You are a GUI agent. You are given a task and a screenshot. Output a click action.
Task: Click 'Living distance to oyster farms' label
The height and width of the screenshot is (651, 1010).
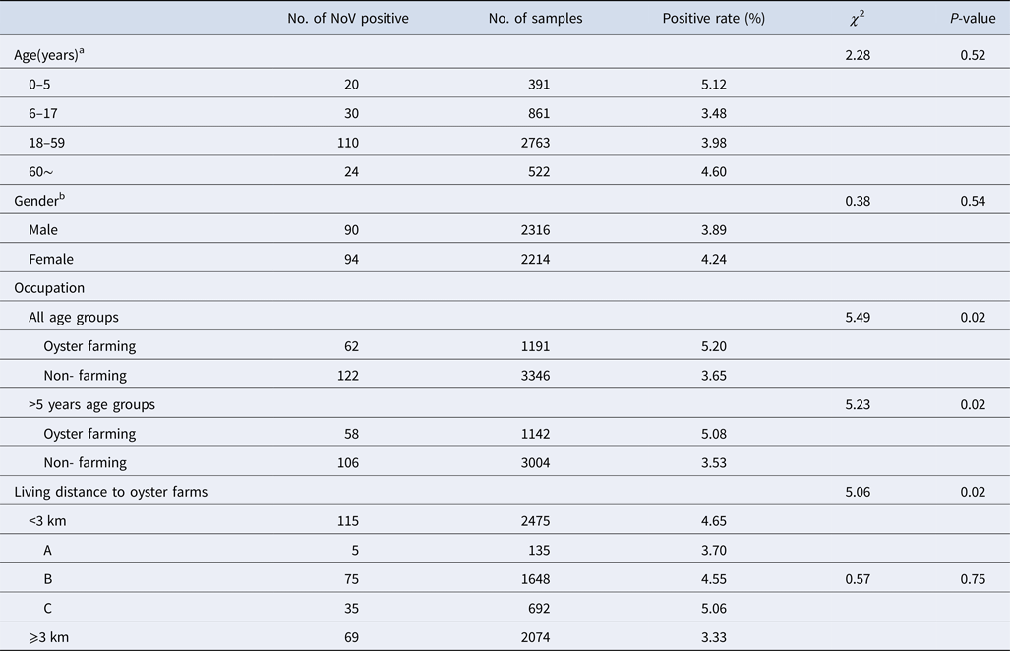pyautogui.click(x=110, y=492)
